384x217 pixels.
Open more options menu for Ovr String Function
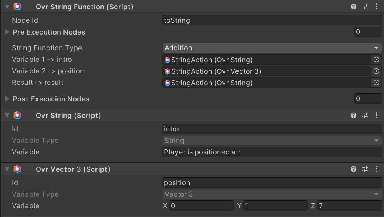coord(376,7)
